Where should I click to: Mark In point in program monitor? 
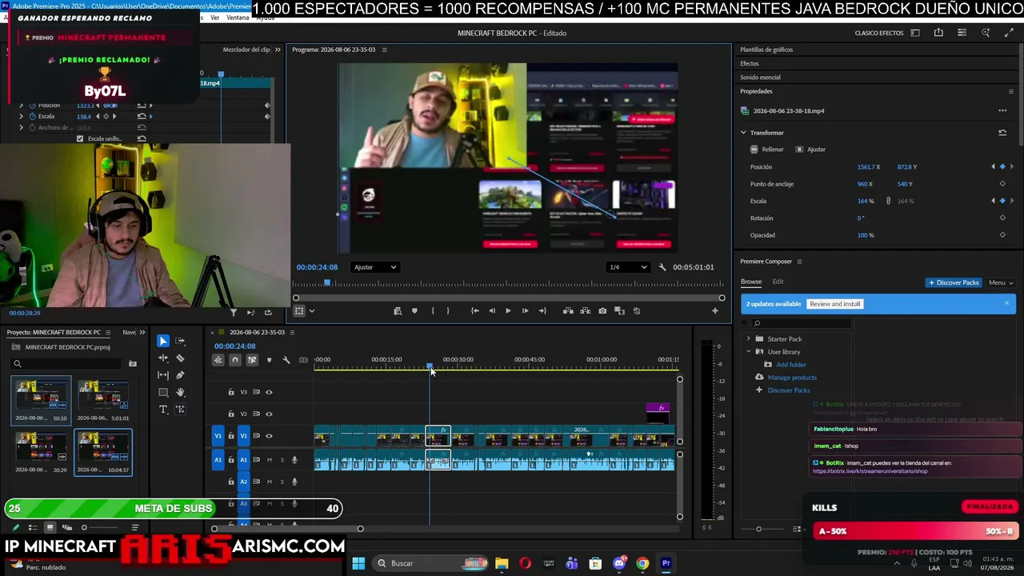[x=433, y=311]
